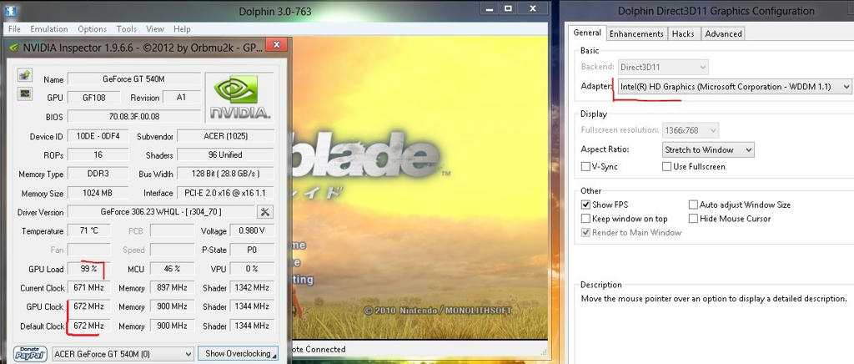Enable Hide Mouse Cursor checkbox
This screenshot has width=854, height=364.
click(693, 219)
